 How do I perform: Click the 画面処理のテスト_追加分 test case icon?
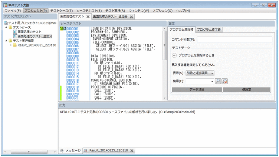[15, 36]
